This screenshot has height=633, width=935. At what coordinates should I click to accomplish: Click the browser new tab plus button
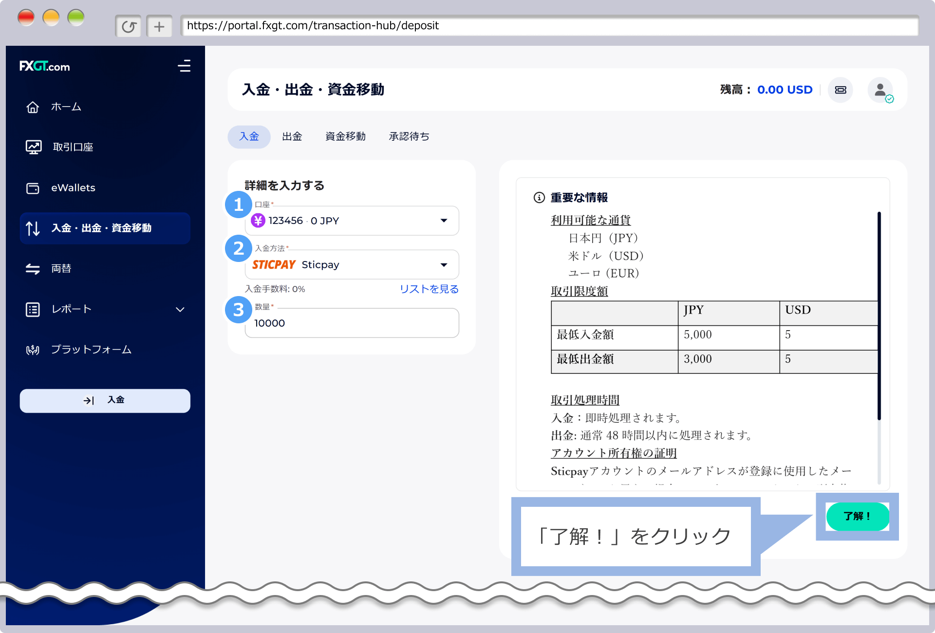click(x=159, y=26)
